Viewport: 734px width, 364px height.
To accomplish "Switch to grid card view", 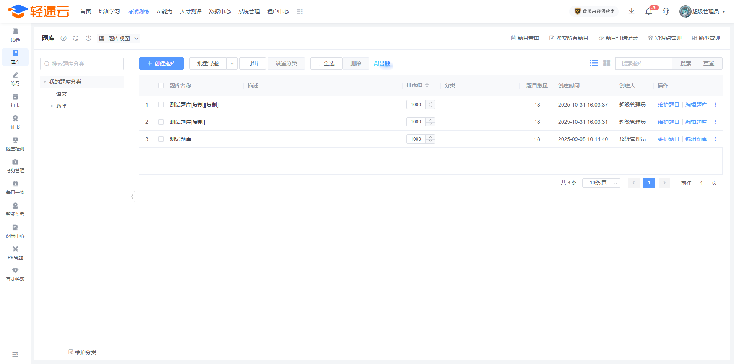I will [607, 63].
